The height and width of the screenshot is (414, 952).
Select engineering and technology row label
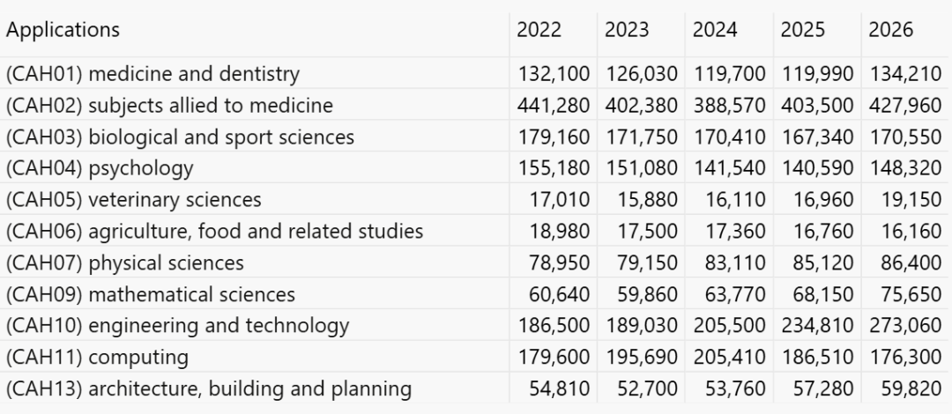click(178, 327)
